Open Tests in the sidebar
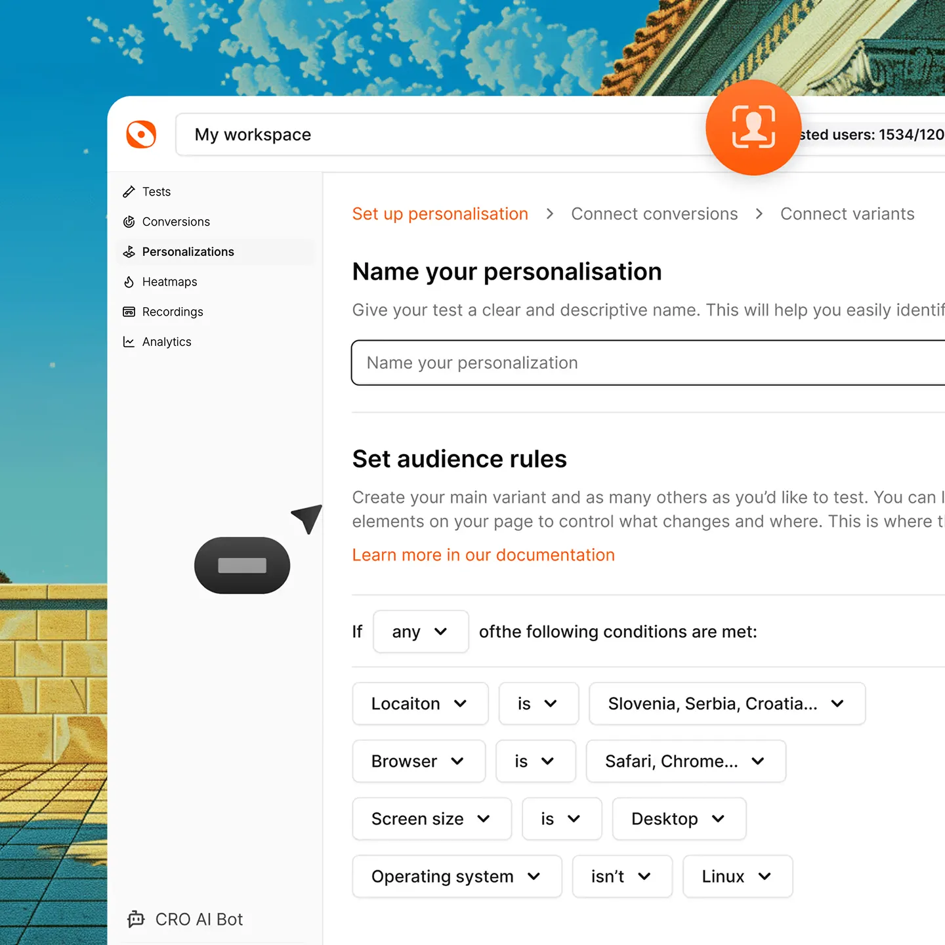Image resolution: width=945 pixels, height=945 pixels. 215,192
